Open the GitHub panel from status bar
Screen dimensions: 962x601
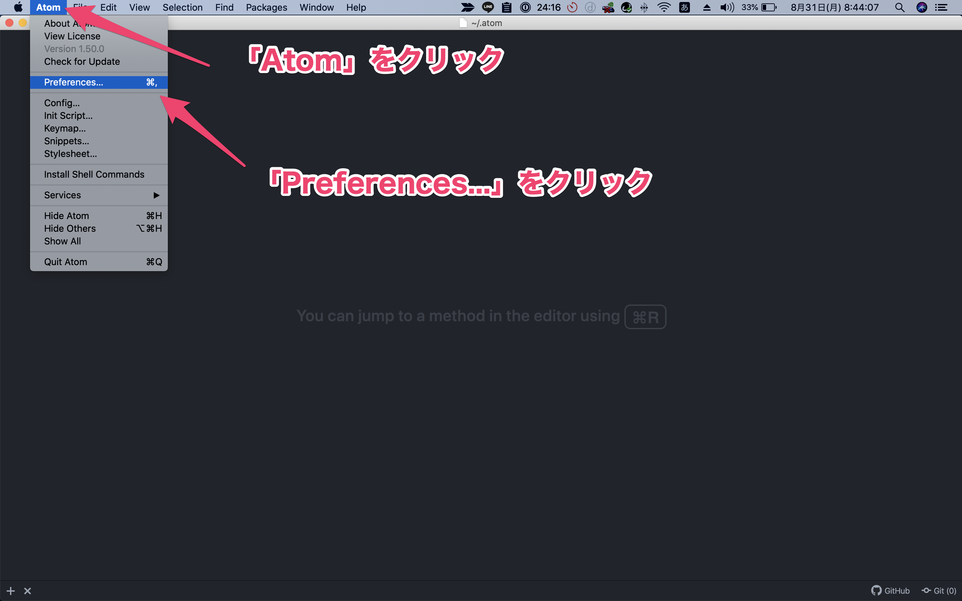tap(890, 591)
